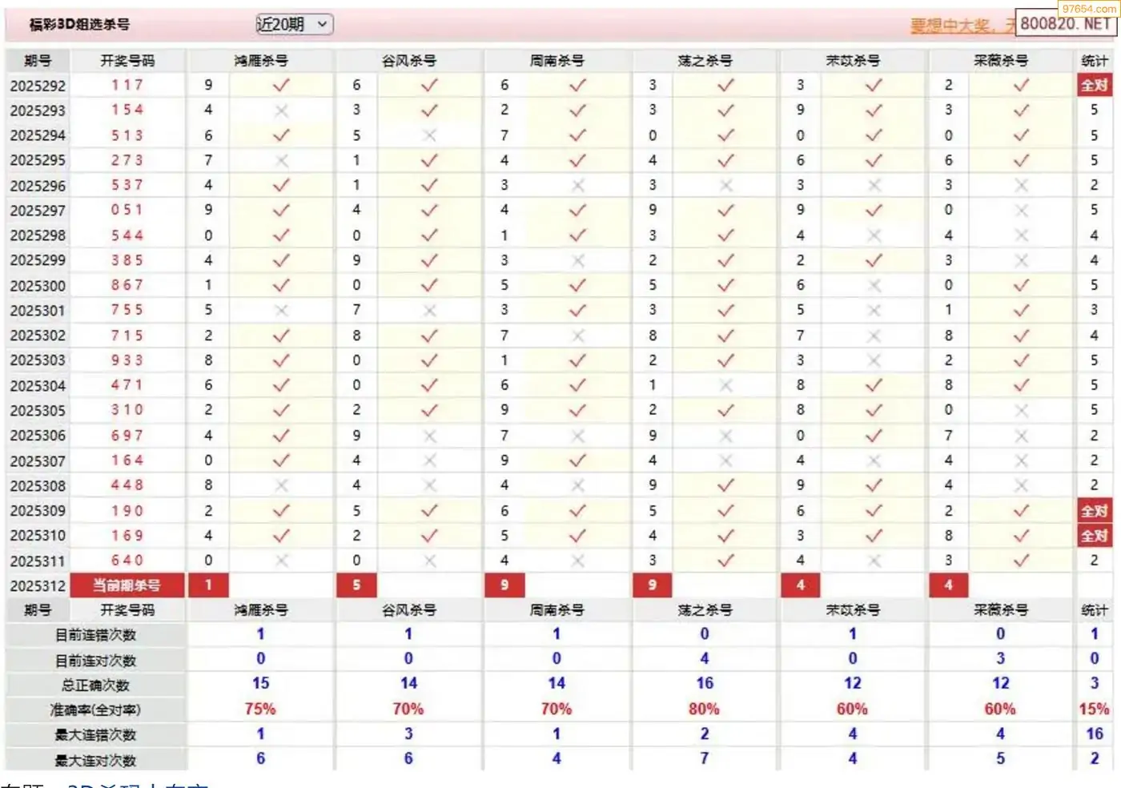This screenshot has height=788, width=1121.
Task: Click the 97654.com corner label
Action: pyautogui.click(x=1089, y=9)
